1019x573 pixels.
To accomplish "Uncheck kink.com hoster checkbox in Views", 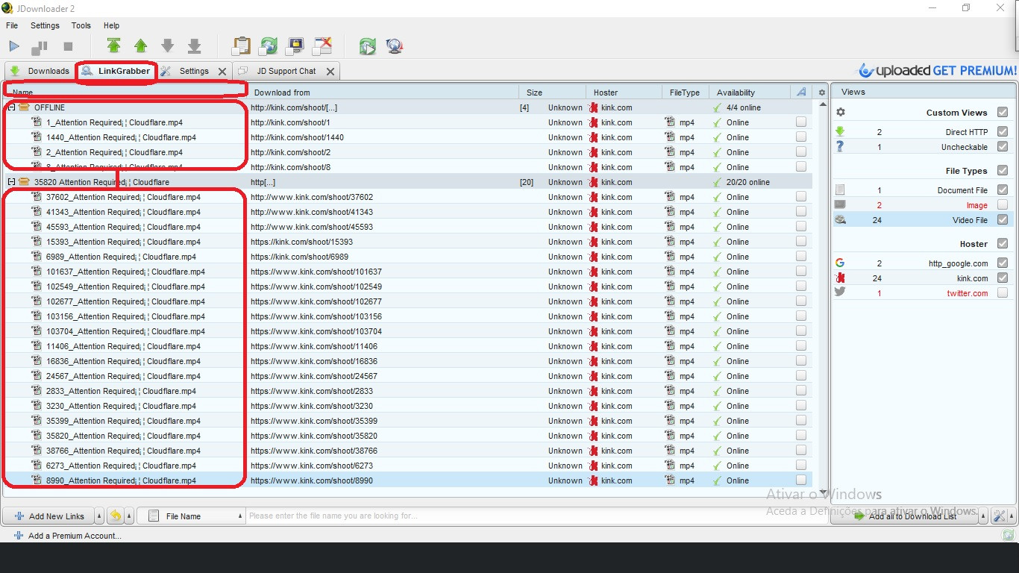I will [x=1002, y=278].
